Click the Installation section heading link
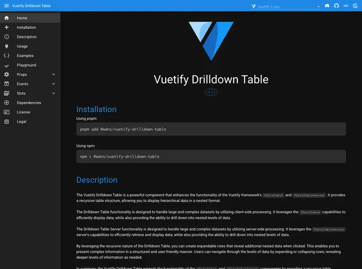362x269 pixels. pos(96,109)
